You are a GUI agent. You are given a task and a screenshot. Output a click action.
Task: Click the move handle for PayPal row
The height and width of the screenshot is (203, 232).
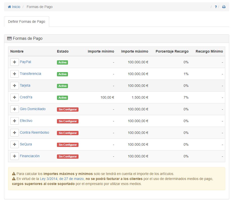coord(15,62)
